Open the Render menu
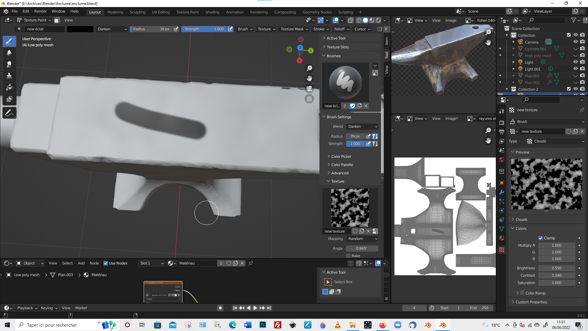This screenshot has height=331, width=588. (x=40, y=11)
